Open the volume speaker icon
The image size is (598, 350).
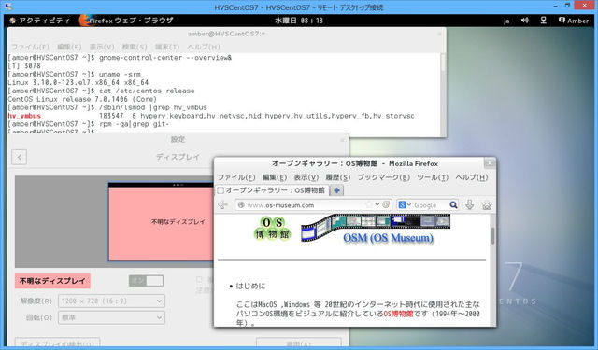pyautogui.click(x=525, y=21)
